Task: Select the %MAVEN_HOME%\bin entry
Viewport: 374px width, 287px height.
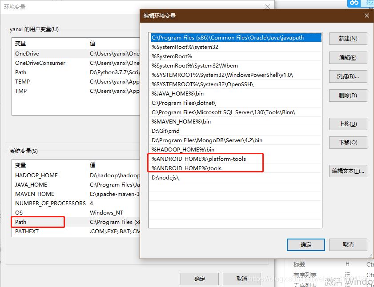Action: (x=235, y=122)
